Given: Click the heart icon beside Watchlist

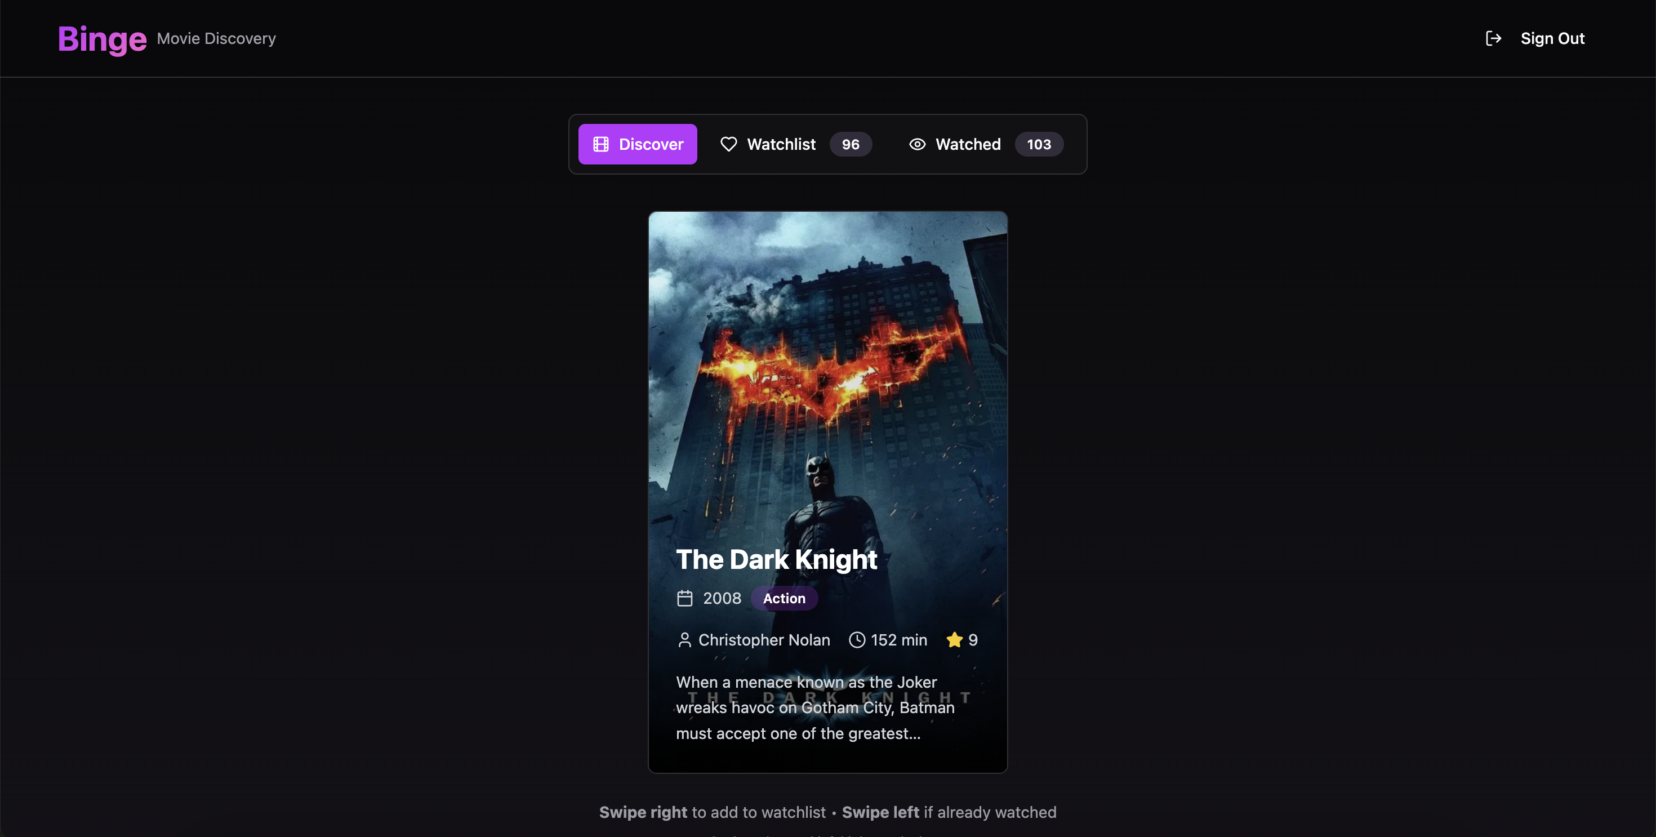Looking at the screenshot, I should coord(728,144).
